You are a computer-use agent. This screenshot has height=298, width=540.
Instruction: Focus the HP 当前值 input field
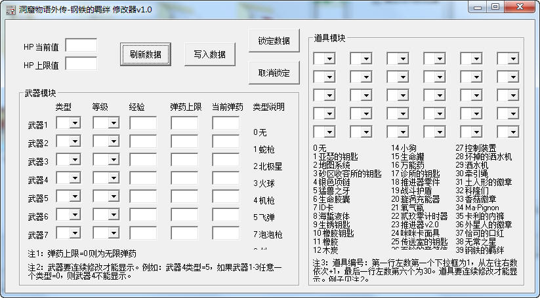click(x=81, y=45)
